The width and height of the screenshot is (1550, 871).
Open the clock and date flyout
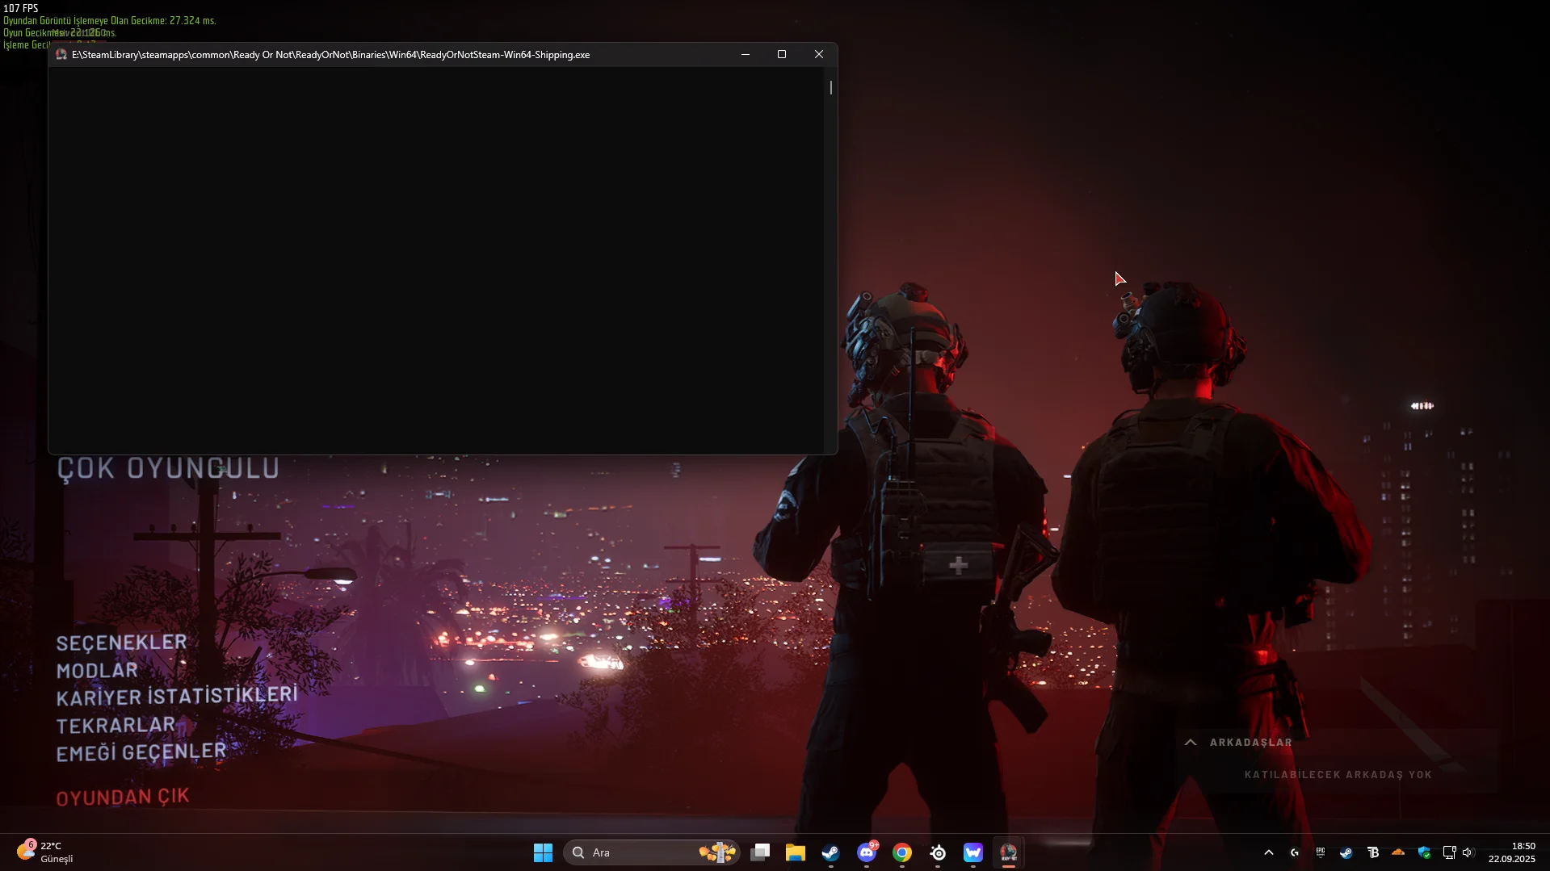coord(1512,852)
